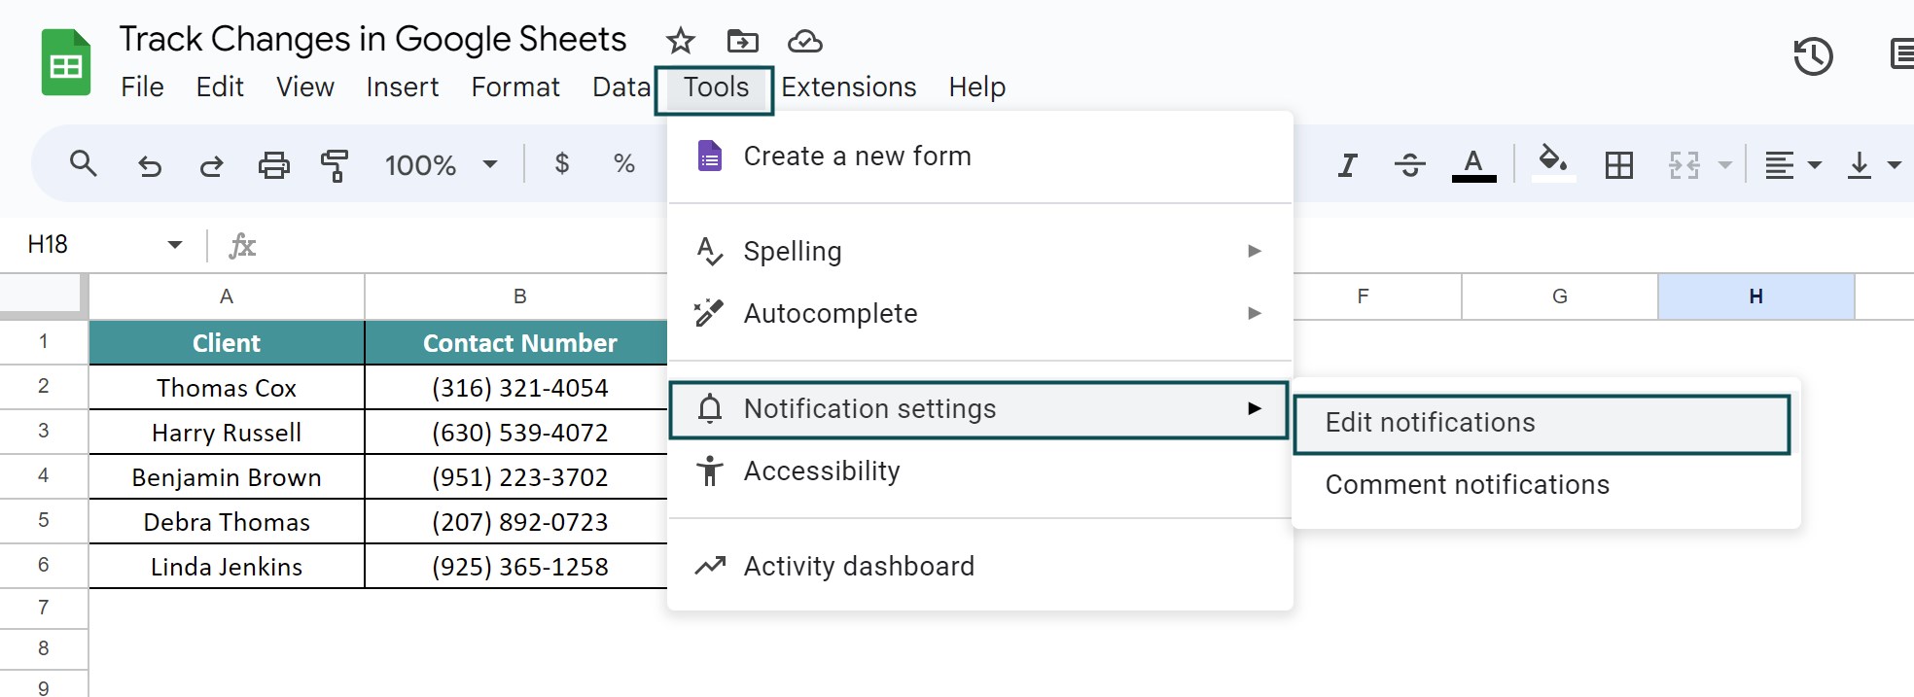Click the search menus magnifier icon
The image size is (1914, 697).
(84, 164)
